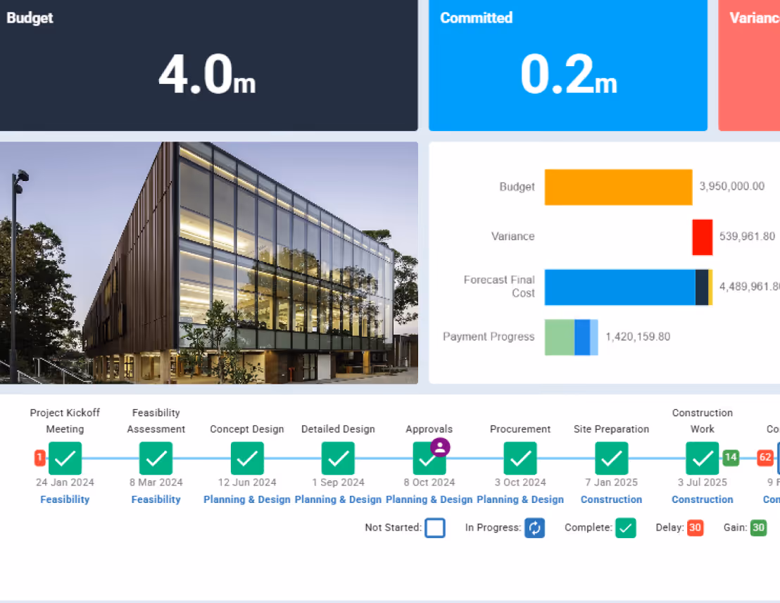Click the orange Budget bar in the cost chart
Image resolution: width=780 pixels, height=603 pixels.
(x=617, y=187)
